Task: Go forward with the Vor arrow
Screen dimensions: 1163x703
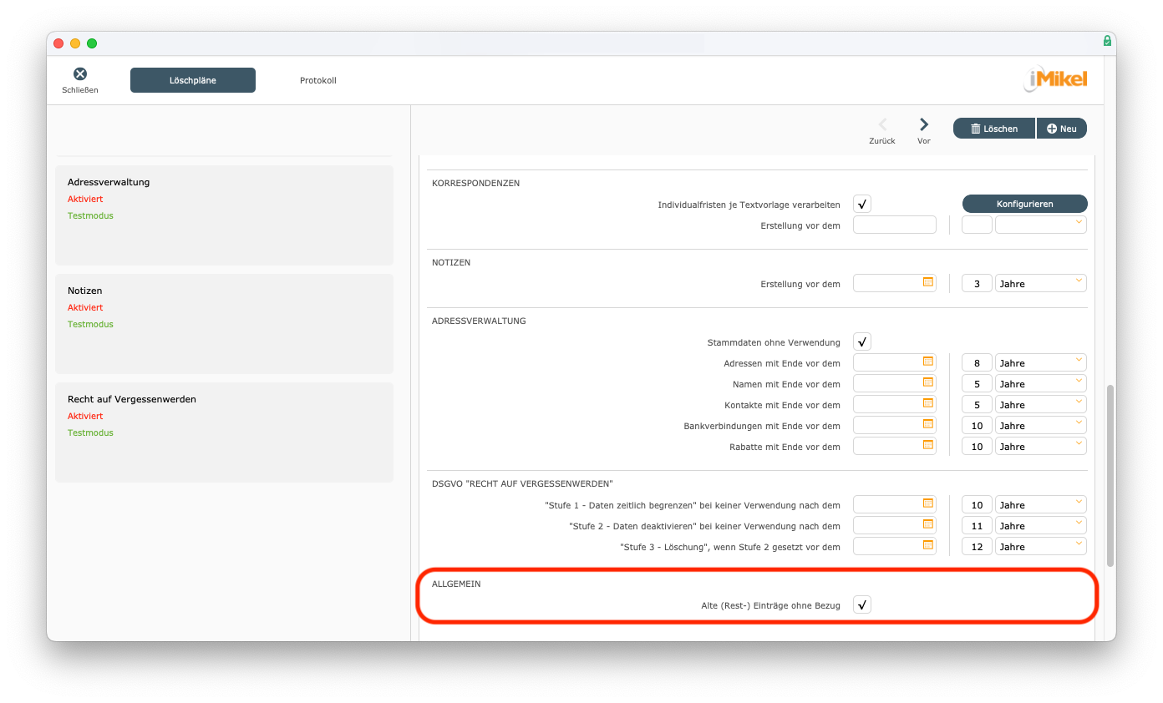Action: click(x=924, y=125)
